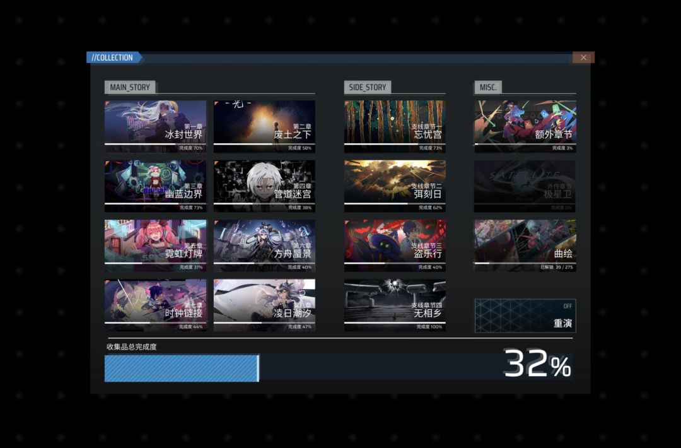Select side story 盗乐行 card
This screenshot has width=681, height=448.
tap(395, 245)
